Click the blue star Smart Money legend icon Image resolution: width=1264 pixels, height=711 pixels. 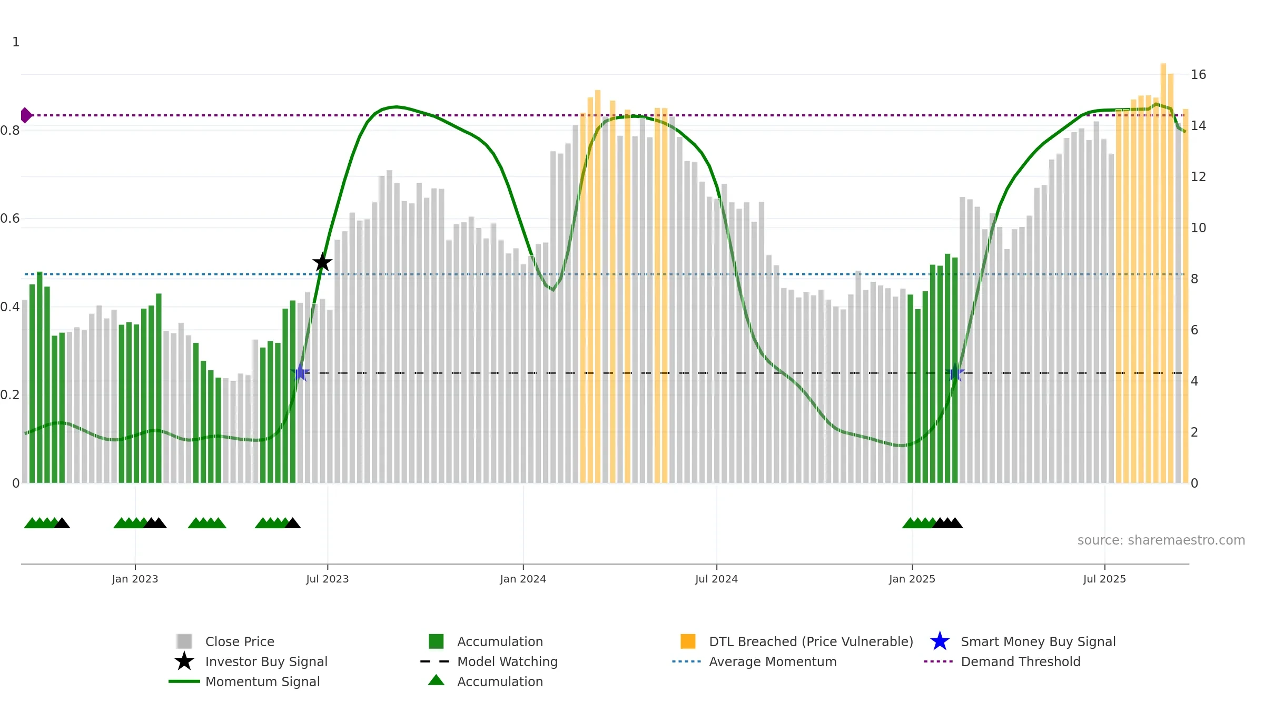pos(940,641)
